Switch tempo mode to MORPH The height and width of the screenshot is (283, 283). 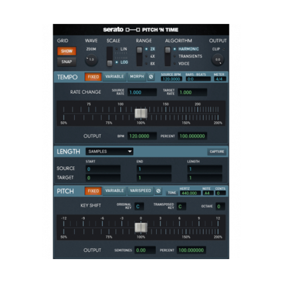(137, 77)
